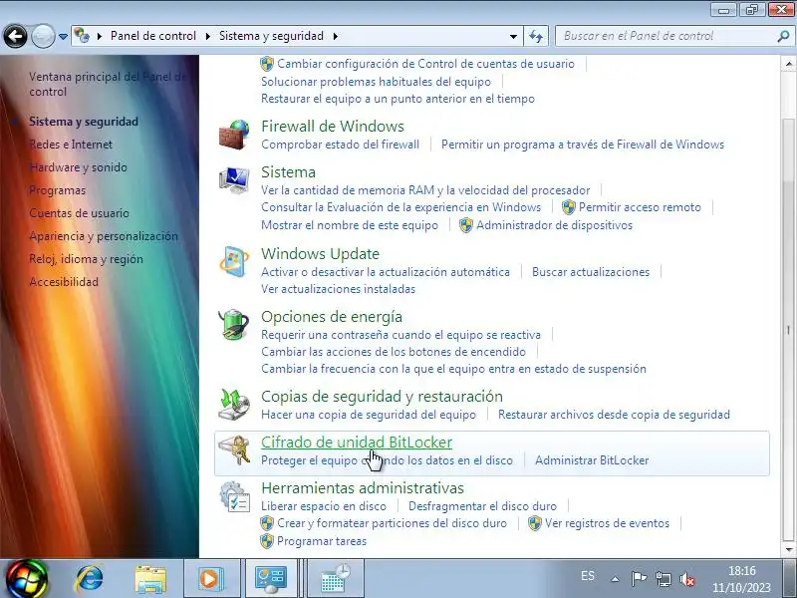This screenshot has width=797, height=598.
Task: Open Firewall de Windows heading
Action: (333, 127)
